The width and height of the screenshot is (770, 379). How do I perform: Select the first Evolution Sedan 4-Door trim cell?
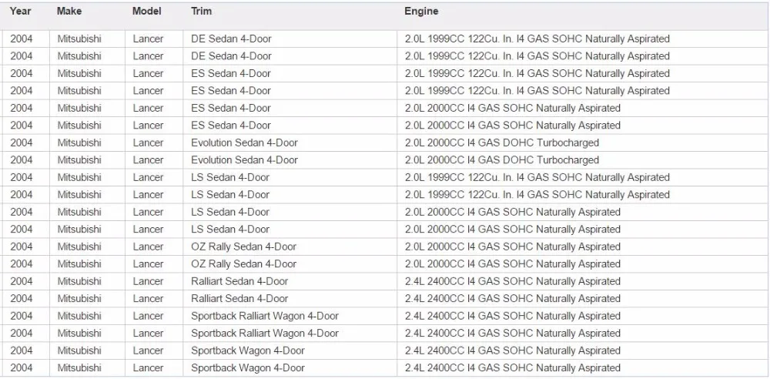tap(290, 143)
